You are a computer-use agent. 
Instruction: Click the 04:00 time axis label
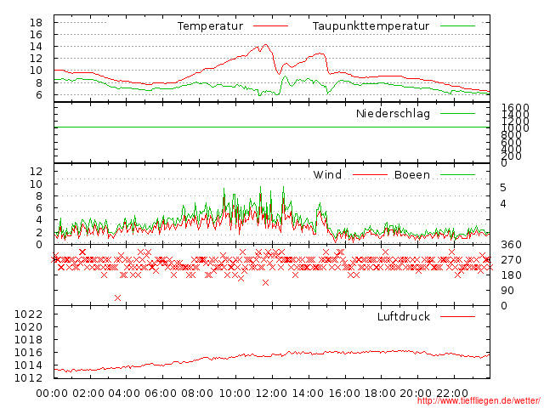point(124,394)
